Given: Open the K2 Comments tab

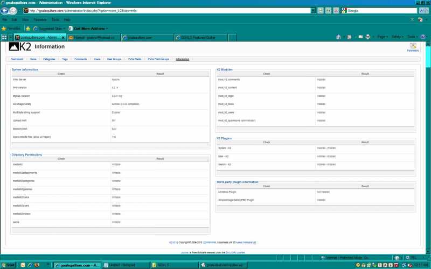Looking at the screenshot, I should pos(80,59).
